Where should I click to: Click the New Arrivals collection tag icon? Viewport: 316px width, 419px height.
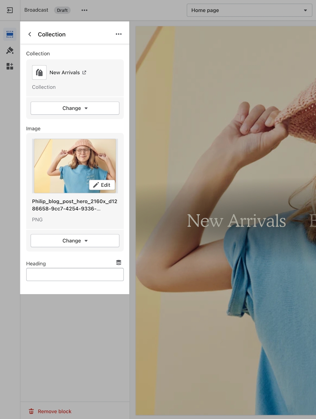tap(39, 72)
